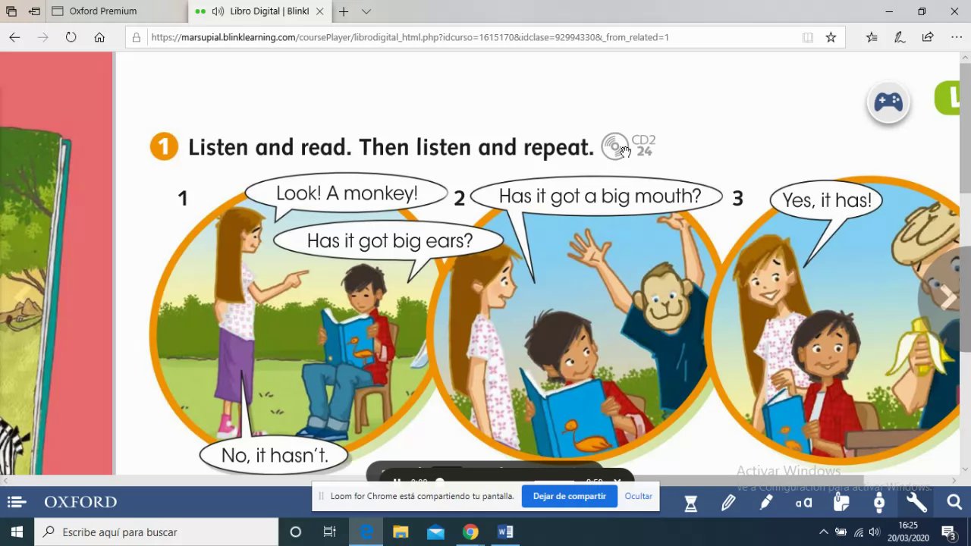Open the favorites hub list
Image resolution: width=971 pixels, height=546 pixels.
click(x=872, y=37)
